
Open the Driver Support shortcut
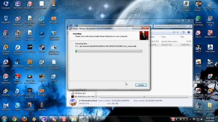42,21
